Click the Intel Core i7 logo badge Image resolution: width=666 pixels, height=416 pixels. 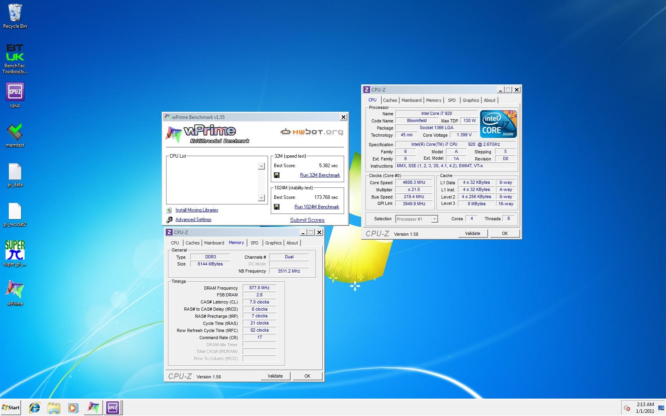point(498,124)
